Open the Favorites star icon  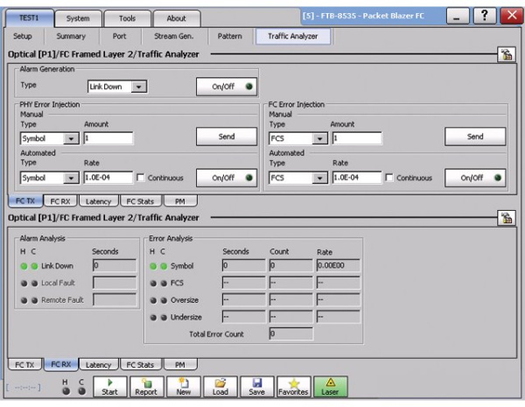click(x=294, y=387)
